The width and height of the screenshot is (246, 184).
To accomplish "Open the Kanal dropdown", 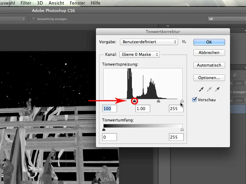I will [x=140, y=55].
